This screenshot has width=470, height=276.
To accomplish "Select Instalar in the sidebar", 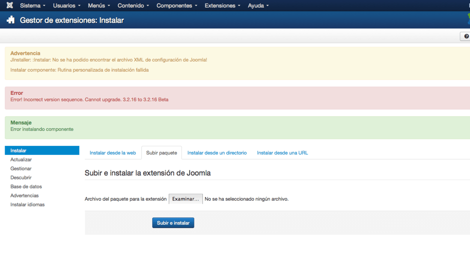I will [x=42, y=151].
